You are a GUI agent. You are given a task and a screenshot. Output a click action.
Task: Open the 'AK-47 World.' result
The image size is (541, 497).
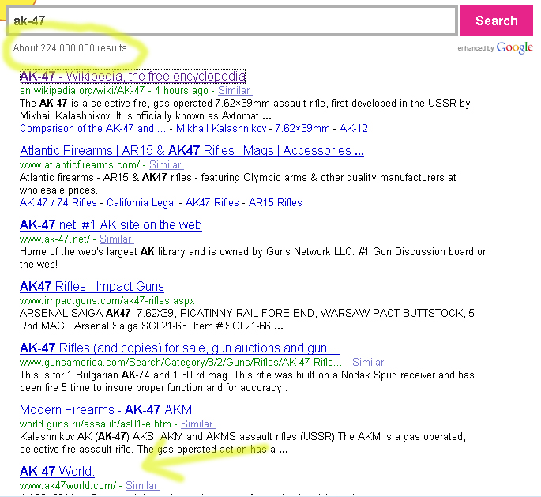pyautogui.click(x=57, y=471)
